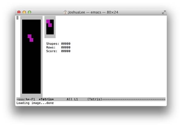Click the *Tetris* buffer name in mode line
The image size is (182, 127).
coord(46,99)
